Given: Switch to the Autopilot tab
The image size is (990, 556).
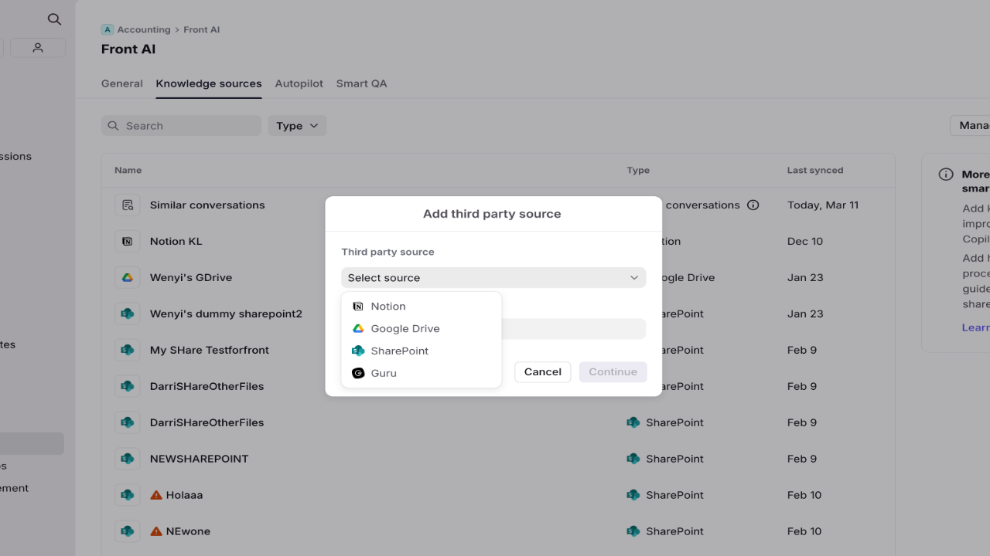Looking at the screenshot, I should 299,83.
